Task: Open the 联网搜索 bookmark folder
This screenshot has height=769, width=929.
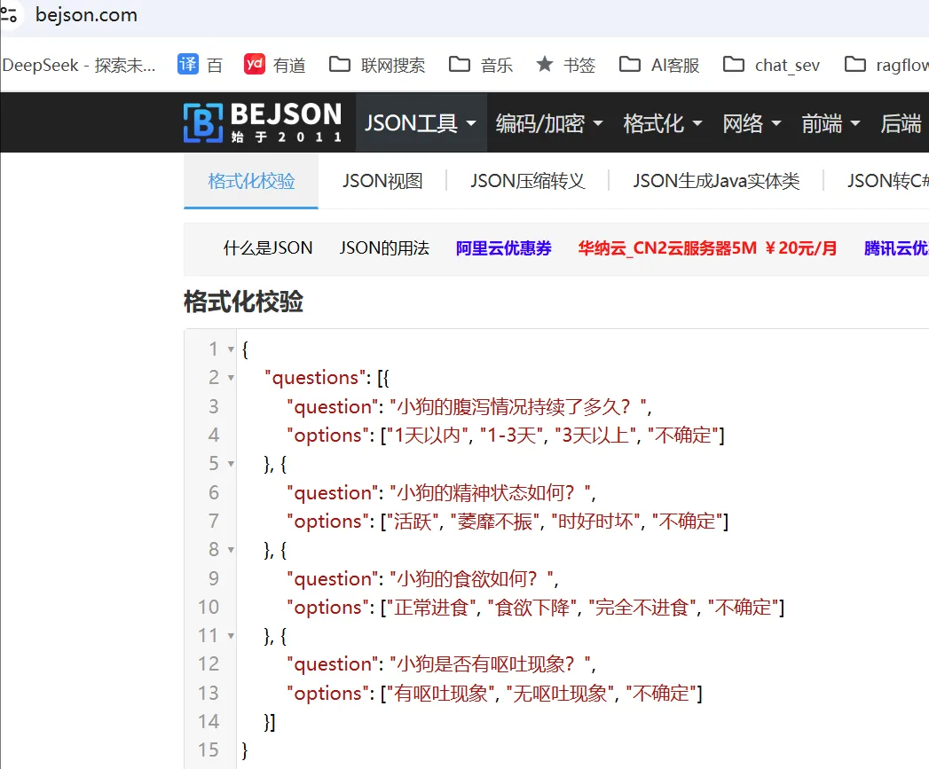Action: (377, 65)
